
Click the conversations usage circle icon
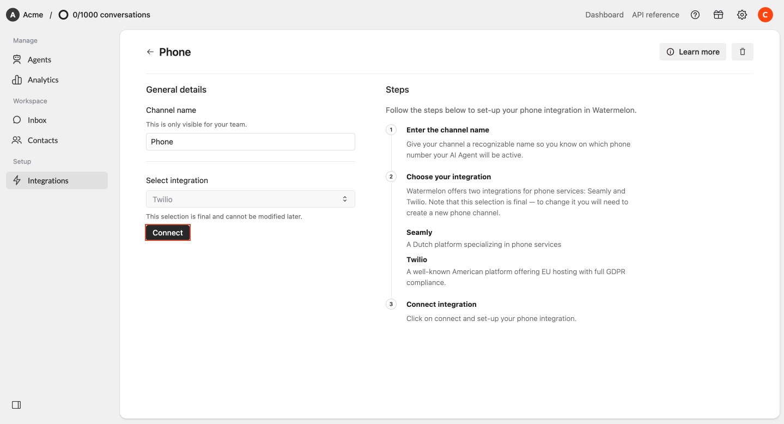coord(64,15)
